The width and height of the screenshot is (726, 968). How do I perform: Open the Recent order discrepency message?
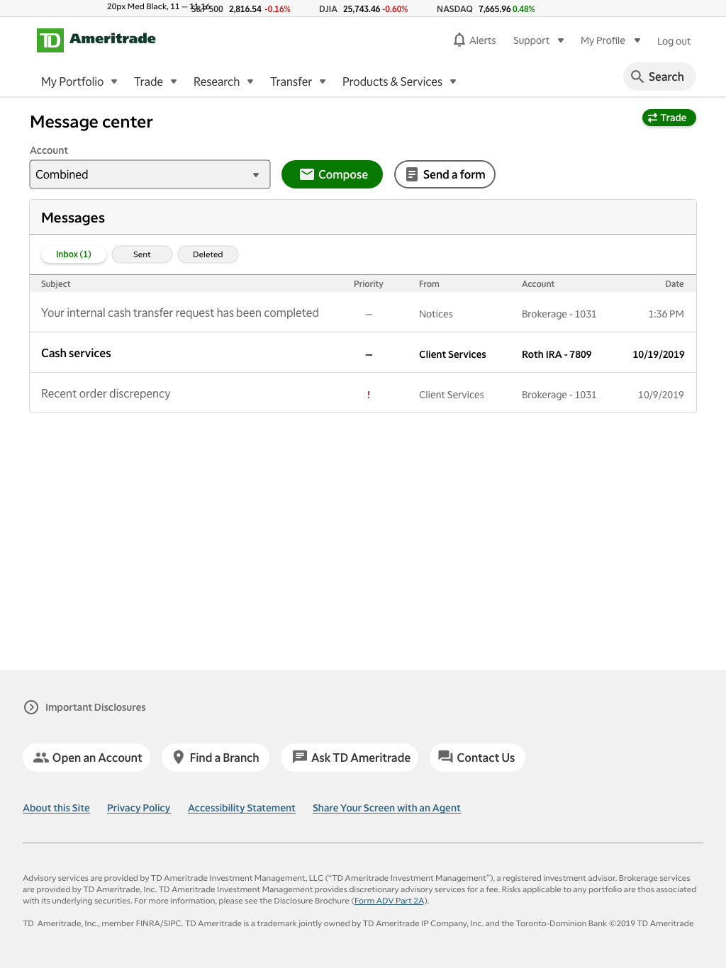(x=363, y=393)
